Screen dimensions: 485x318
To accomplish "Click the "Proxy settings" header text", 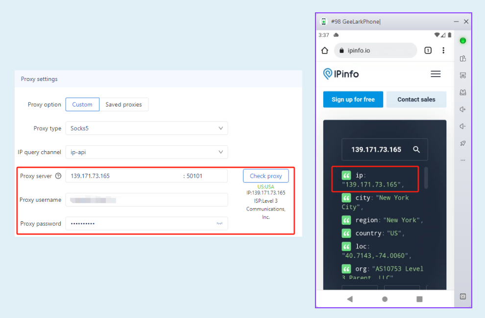I will point(39,79).
